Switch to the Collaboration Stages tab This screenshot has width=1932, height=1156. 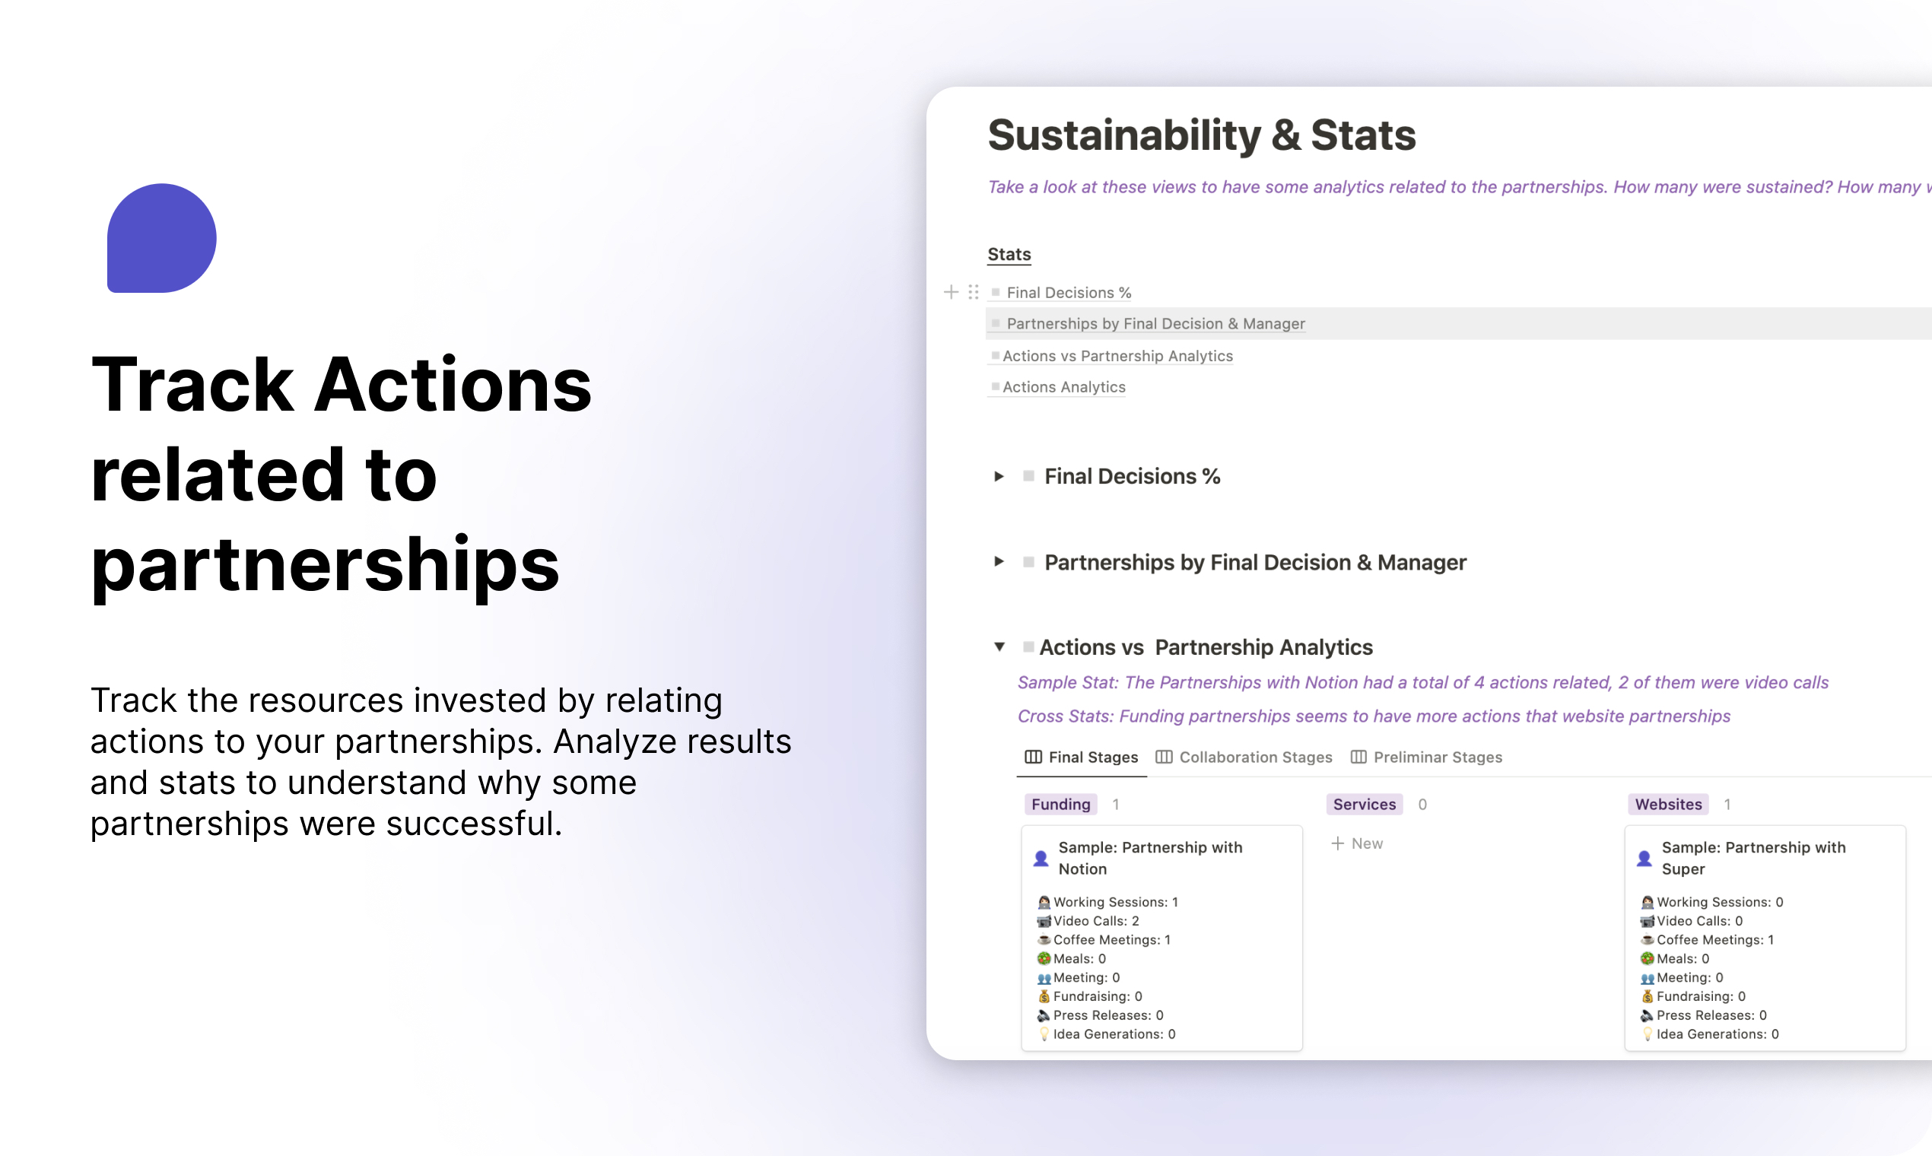coord(1254,757)
